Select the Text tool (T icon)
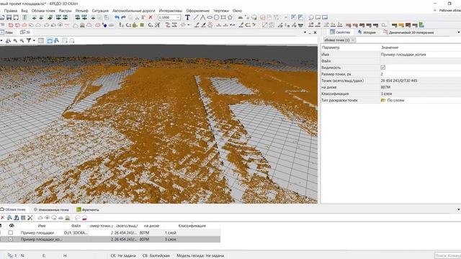The height and width of the screenshot is (259, 461). (x=187, y=17)
